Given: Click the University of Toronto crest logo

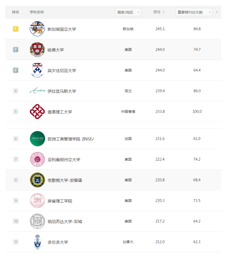Looking at the screenshot, I should coord(37,242).
